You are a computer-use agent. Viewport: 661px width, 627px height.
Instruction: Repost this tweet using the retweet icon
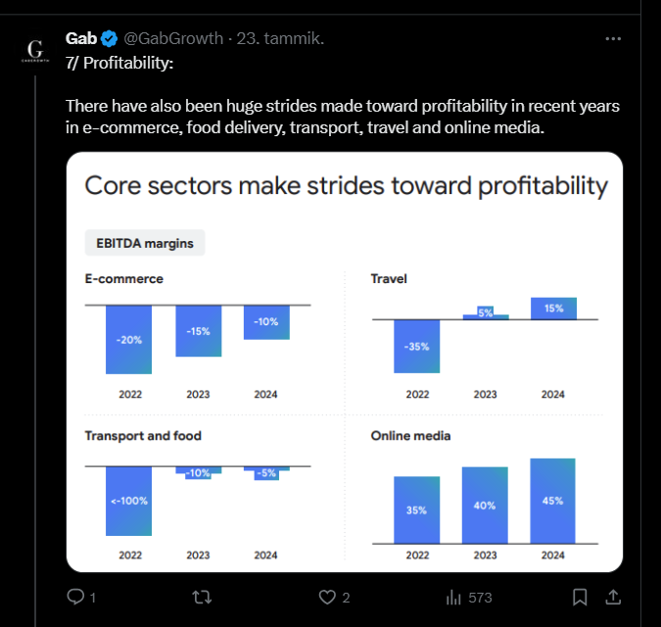click(x=202, y=597)
